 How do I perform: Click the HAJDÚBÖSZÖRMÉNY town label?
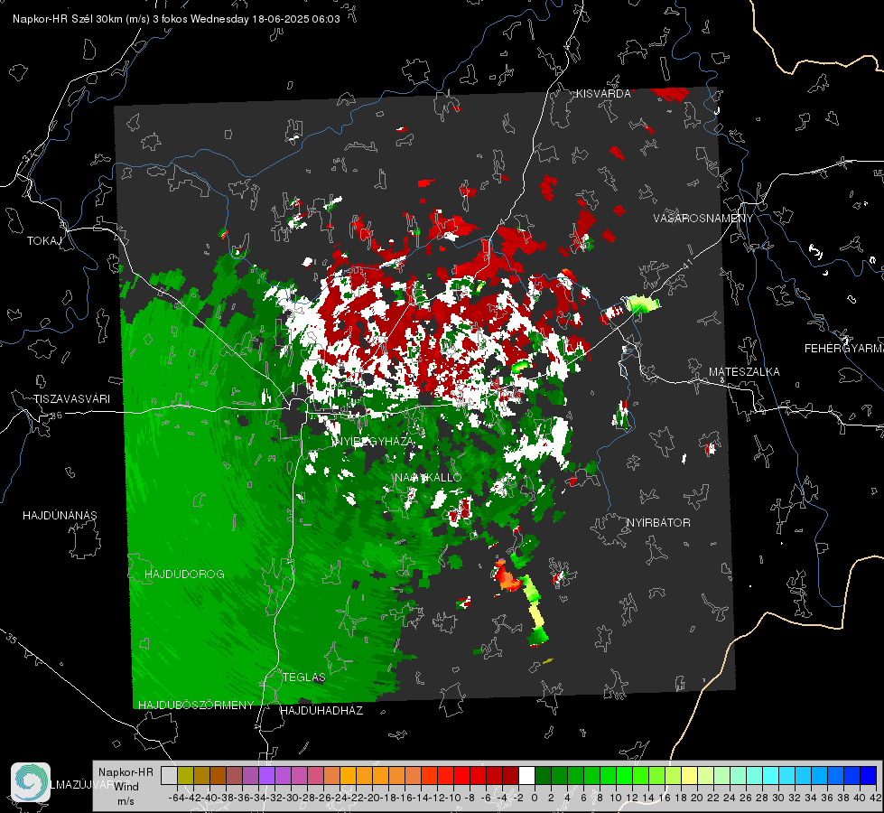point(196,706)
